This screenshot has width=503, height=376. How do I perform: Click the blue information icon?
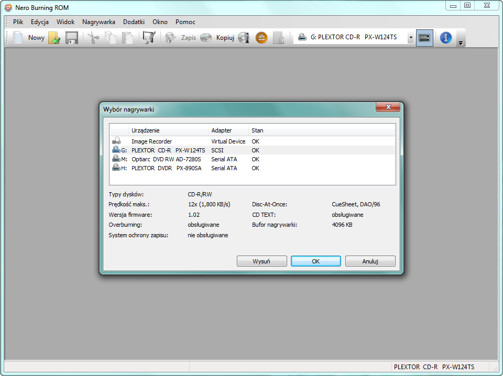coord(445,38)
